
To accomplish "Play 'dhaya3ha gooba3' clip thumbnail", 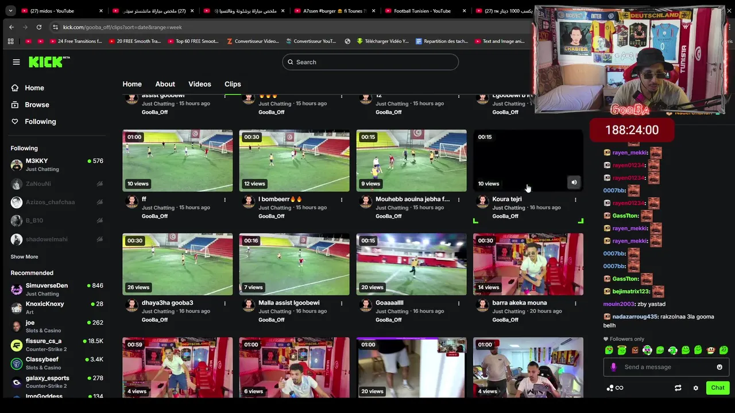I will 177,264.
